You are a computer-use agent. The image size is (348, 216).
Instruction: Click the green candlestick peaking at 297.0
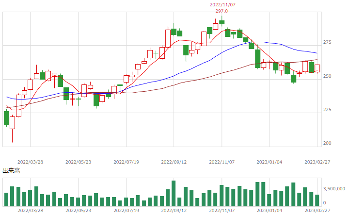tap(221, 22)
